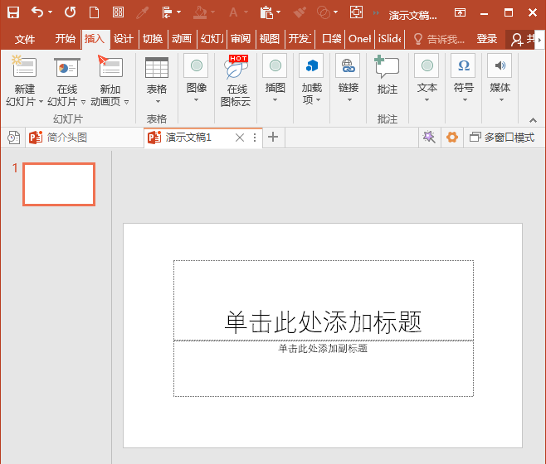The width and height of the screenshot is (546, 464).
Task: Open the 表格 table insert dropdown
Action: tap(157, 80)
